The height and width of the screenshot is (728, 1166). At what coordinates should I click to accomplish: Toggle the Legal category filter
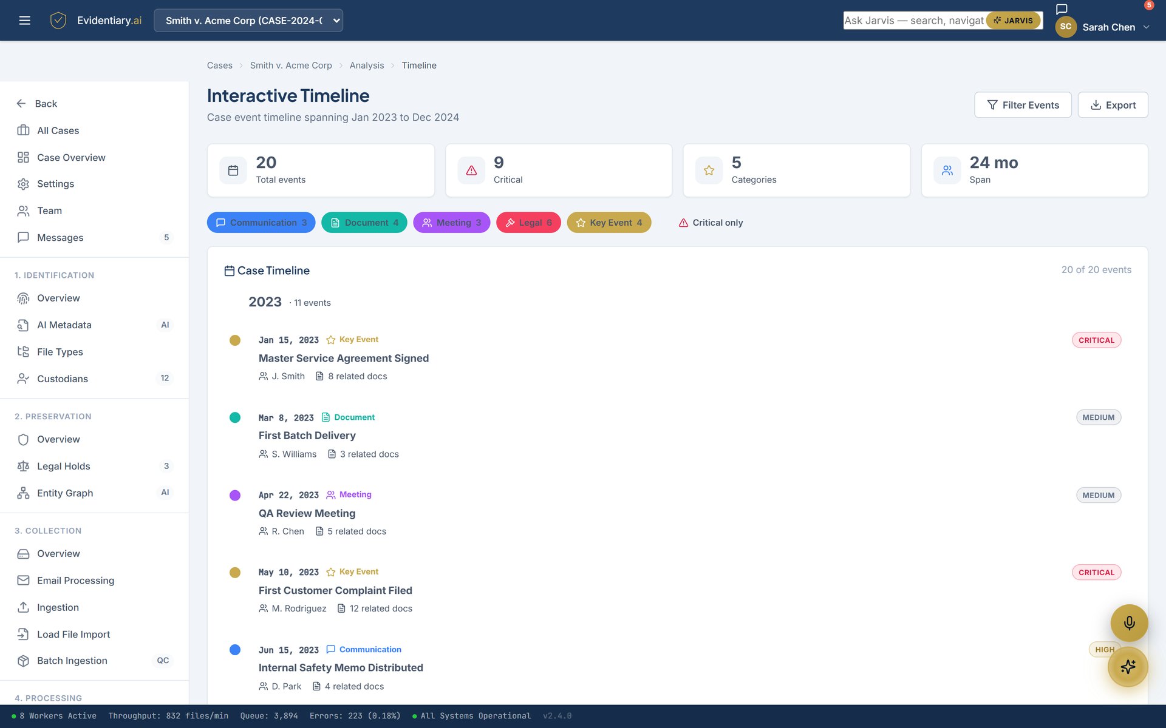[528, 223]
